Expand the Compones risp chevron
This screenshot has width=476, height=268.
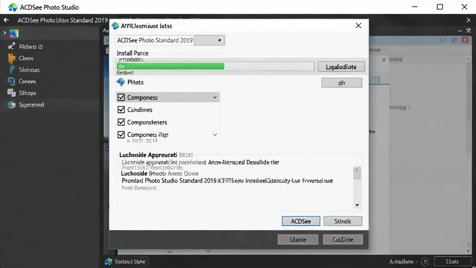pos(215,134)
